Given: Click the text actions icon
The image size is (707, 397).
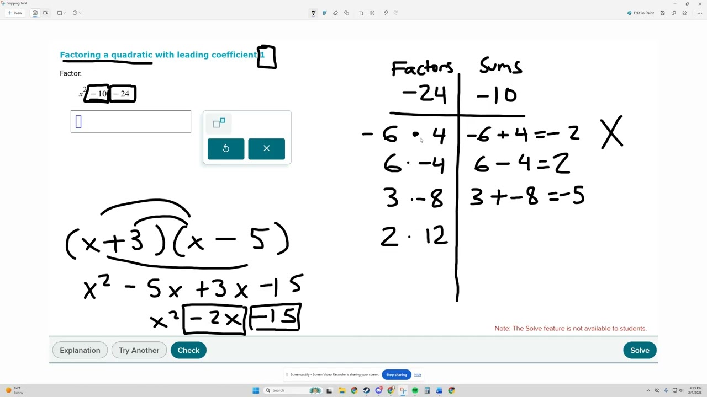Looking at the screenshot, I should click(x=372, y=13).
